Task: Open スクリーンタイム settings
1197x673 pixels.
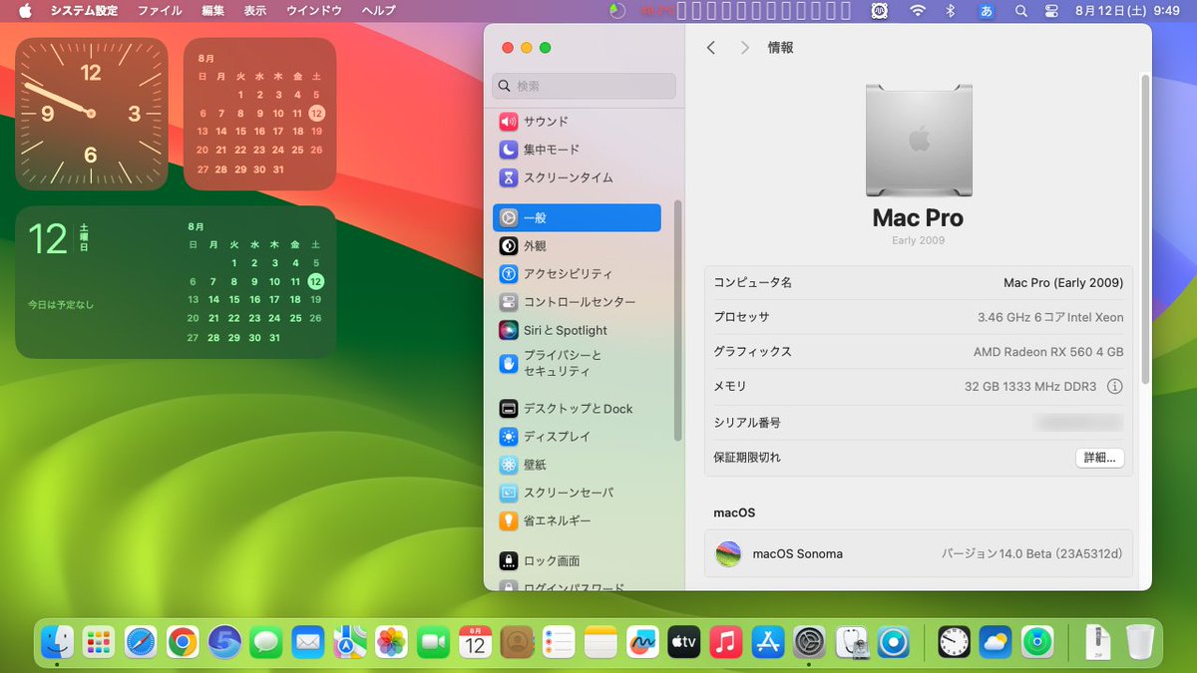Action: [x=577, y=177]
